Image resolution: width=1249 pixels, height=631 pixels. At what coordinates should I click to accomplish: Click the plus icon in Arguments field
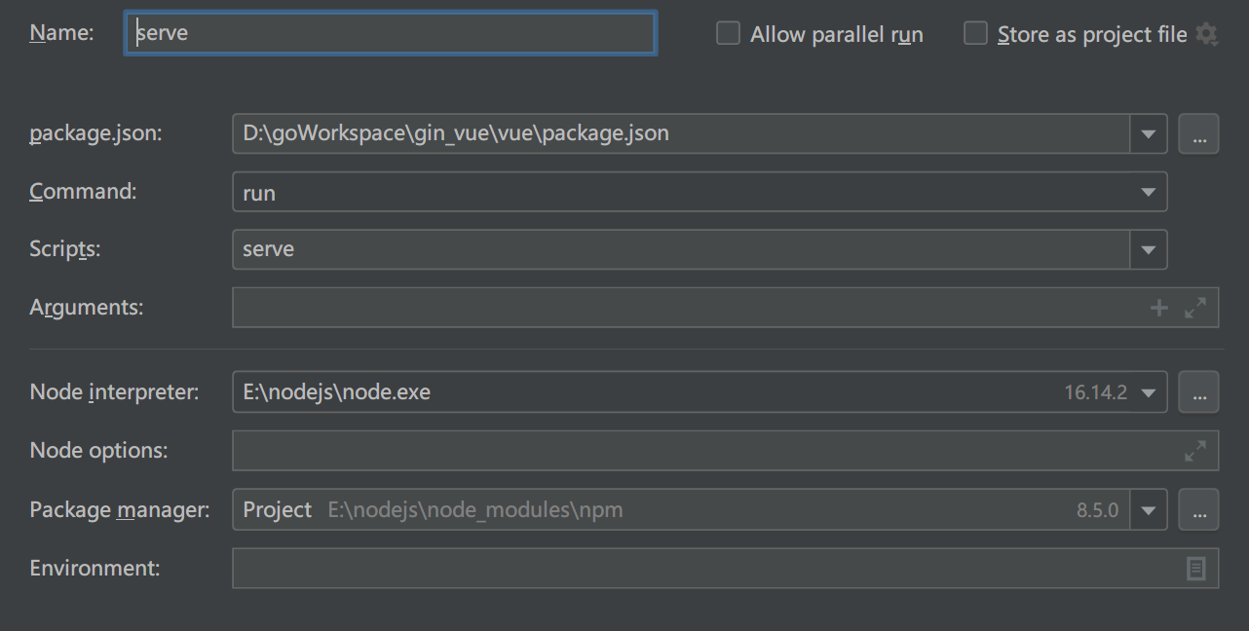click(1159, 308)
